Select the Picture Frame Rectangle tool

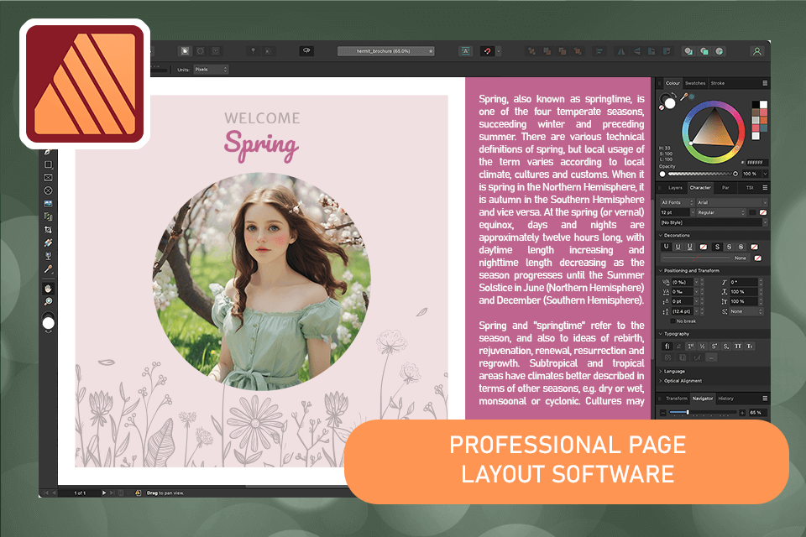(x=49, y=177)
